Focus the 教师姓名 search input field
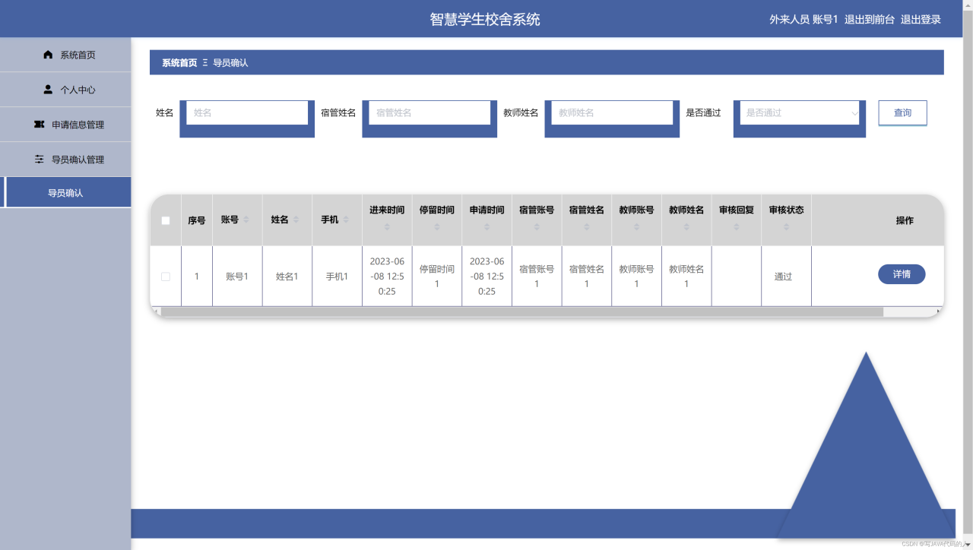973x550 pixels. [612, 112]
